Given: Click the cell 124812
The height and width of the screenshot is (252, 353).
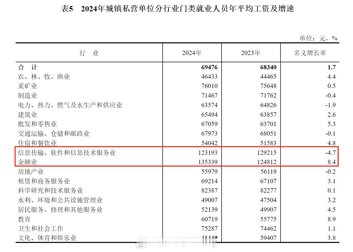Looking at the screenshot, I should coord(267,162).
